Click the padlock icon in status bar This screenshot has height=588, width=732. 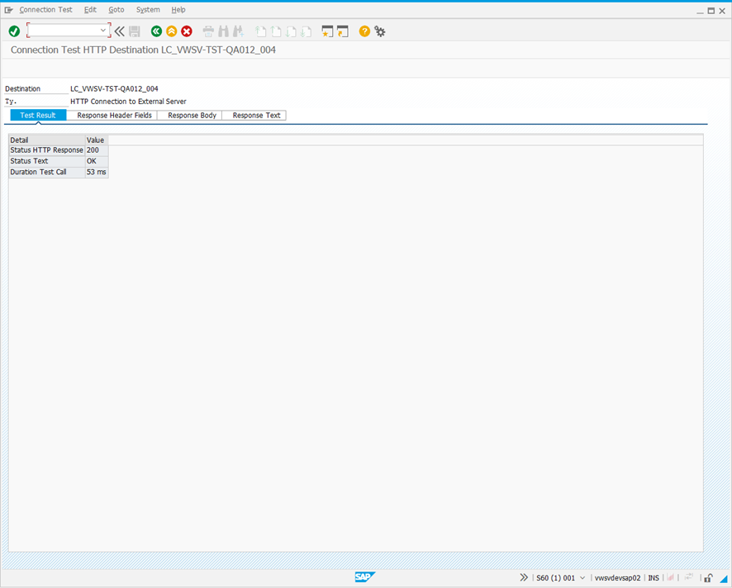coord(708,578)
